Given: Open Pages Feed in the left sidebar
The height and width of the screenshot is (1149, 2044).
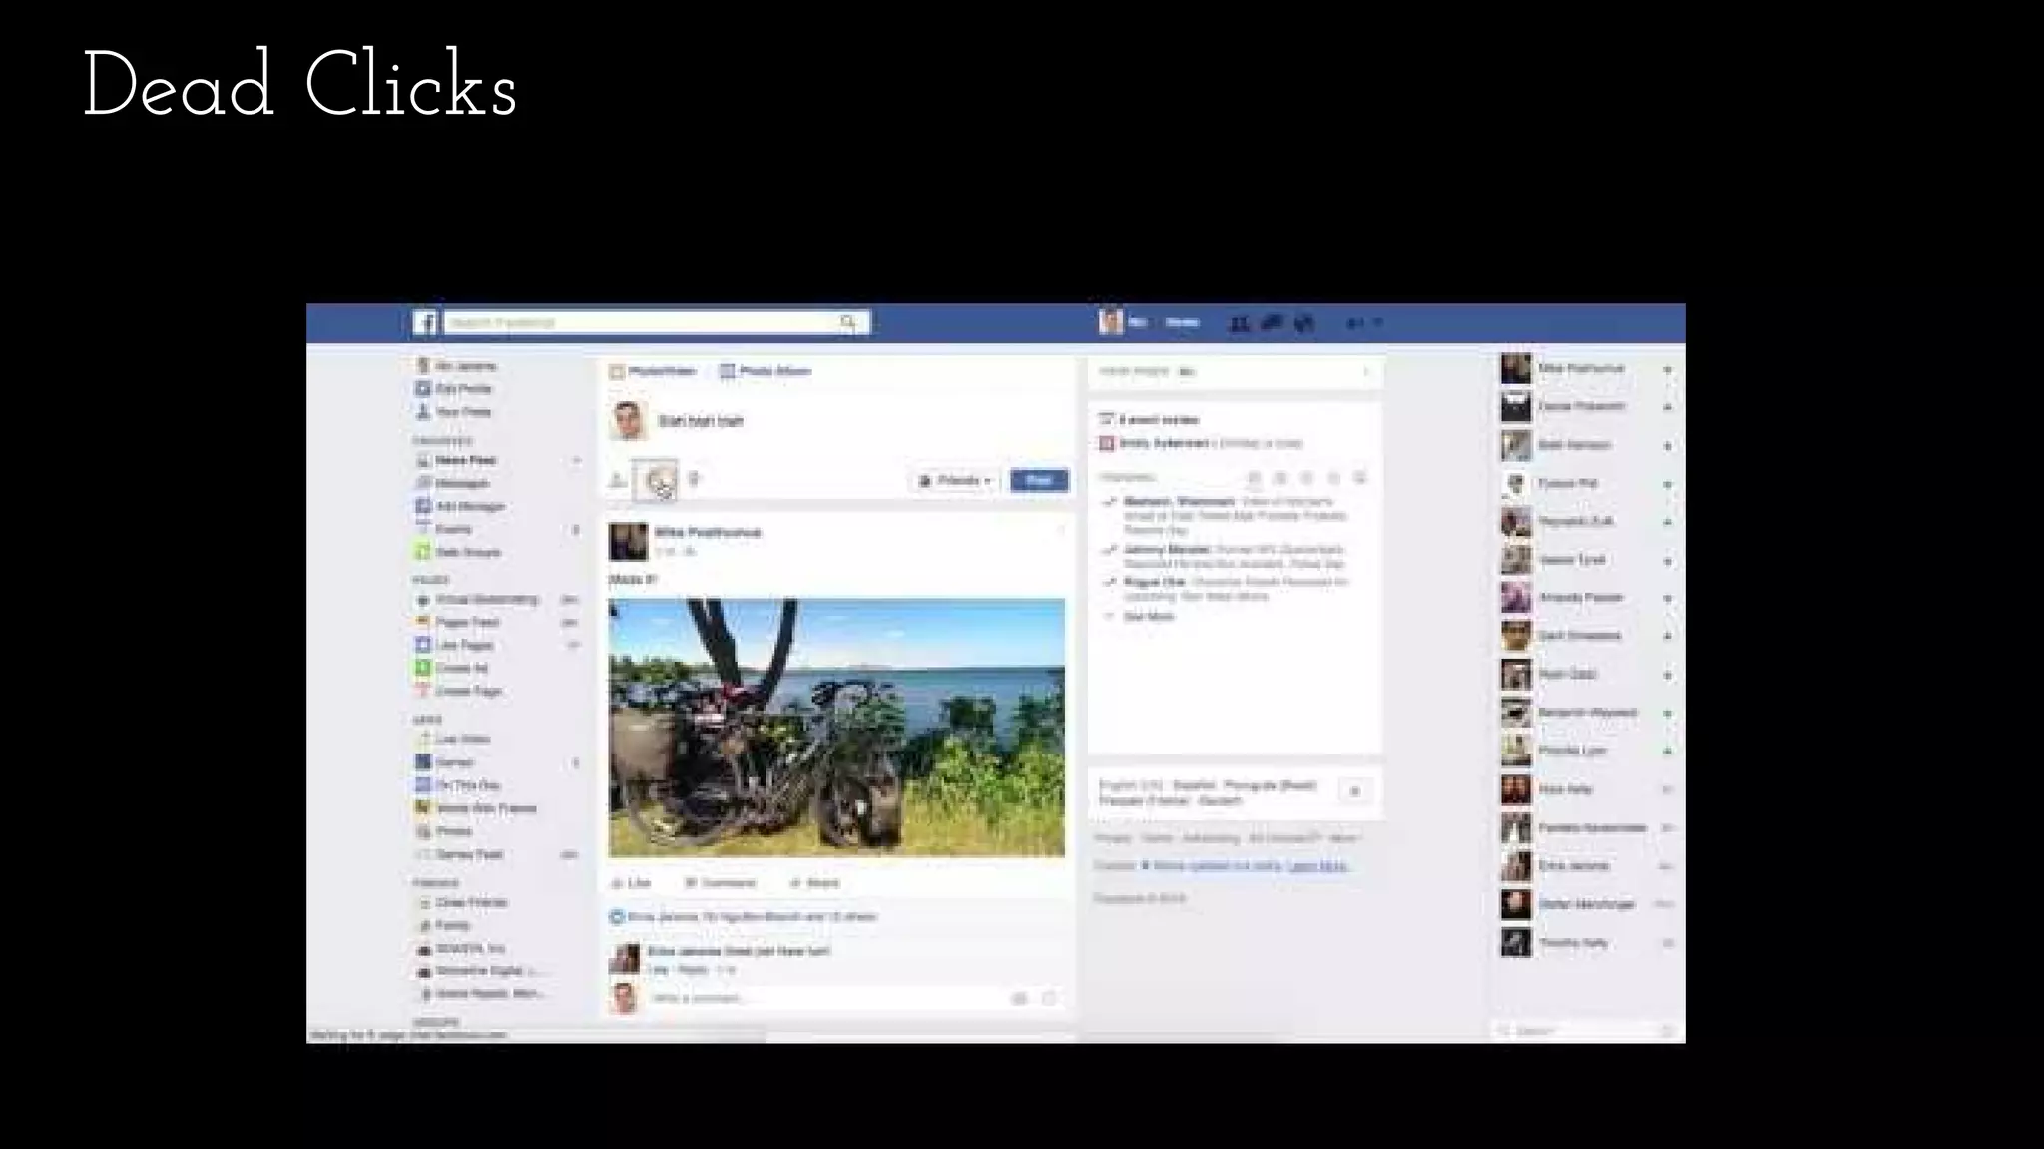Looking at the screenshot, I should [x=467, y=623].
